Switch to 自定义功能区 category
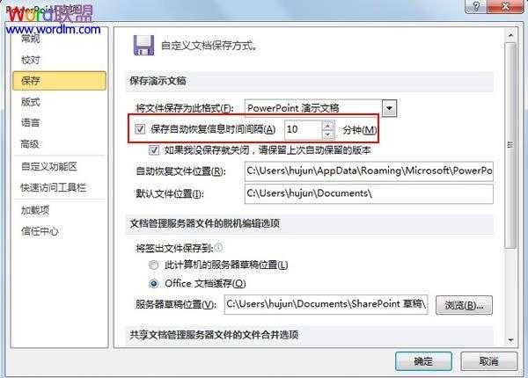The height and width of the screenshot is (378, 528). coord(49,167)
